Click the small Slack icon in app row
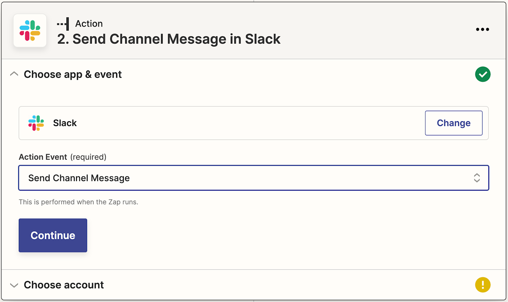The image size is (508, 302). tap(36, 123)
